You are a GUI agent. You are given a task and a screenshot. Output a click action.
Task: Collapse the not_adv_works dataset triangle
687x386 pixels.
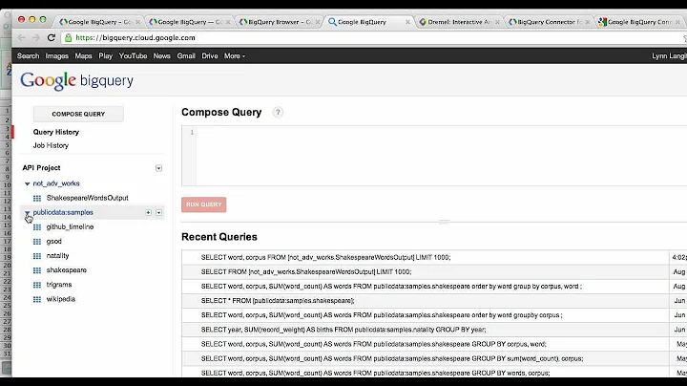tap(27, 183)
